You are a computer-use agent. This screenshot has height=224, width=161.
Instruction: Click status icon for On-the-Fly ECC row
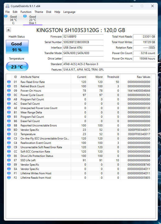(9, 139)
